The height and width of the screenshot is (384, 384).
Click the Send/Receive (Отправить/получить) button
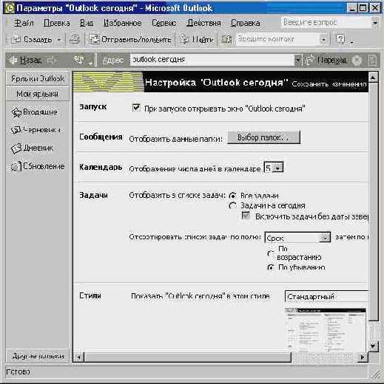pyautogui.click(x=129, y=39)
